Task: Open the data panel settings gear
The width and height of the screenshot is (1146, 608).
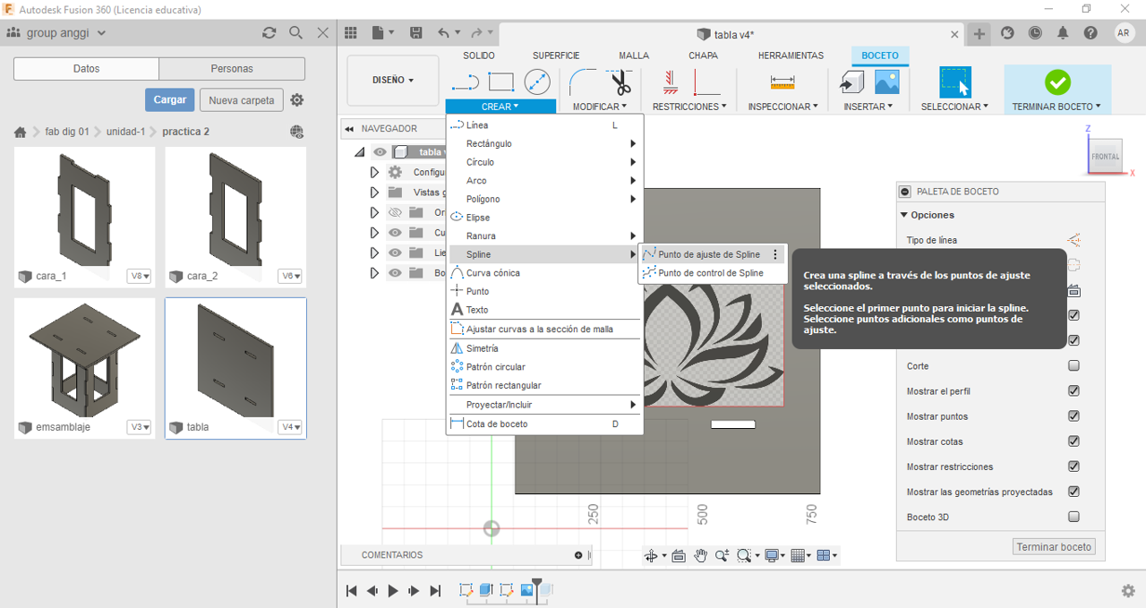Action: pos(297,100)
